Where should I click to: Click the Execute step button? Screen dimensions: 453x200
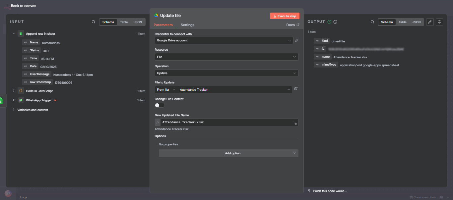(284, 16)
